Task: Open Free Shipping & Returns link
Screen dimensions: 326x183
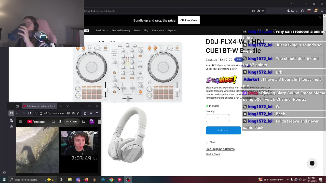Action: point(220,149)
